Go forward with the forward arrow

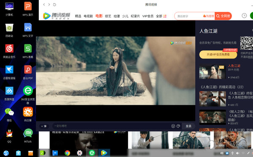(x=49, y=5)
